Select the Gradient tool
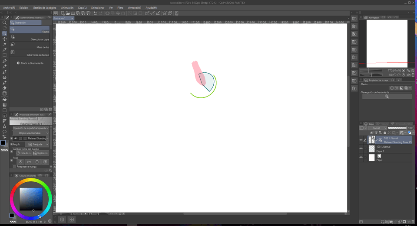The image size is (417, 226). pyautogui.click(x=4, y=105)
